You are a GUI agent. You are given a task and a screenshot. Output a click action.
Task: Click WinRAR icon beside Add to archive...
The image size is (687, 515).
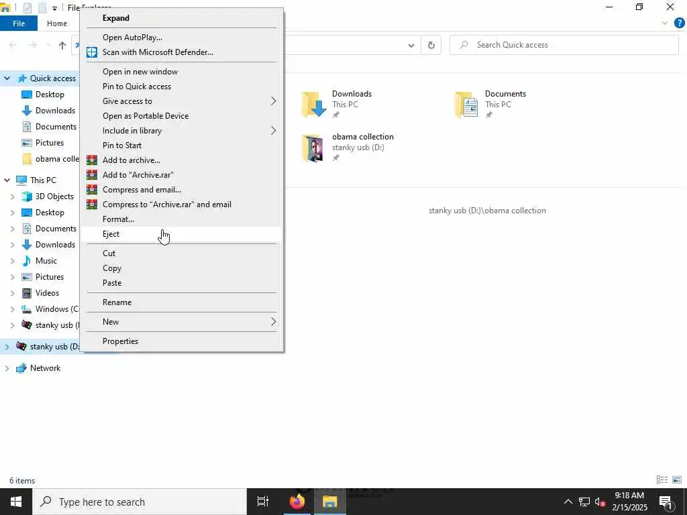click(91, 160)
